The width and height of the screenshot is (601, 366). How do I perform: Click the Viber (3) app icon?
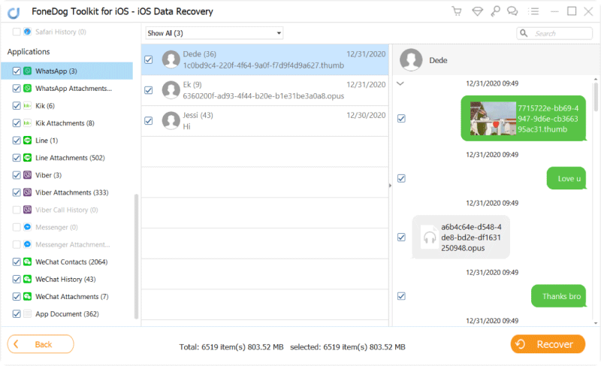tap(28, 175)
